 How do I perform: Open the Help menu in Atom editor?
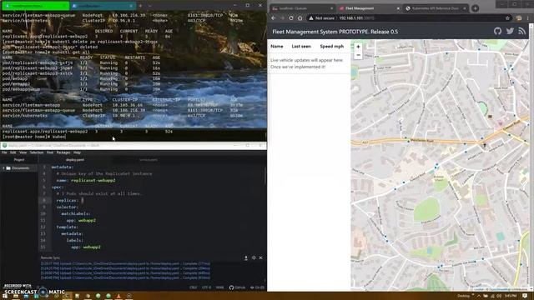pyautogui.click(x=77, y=152)
